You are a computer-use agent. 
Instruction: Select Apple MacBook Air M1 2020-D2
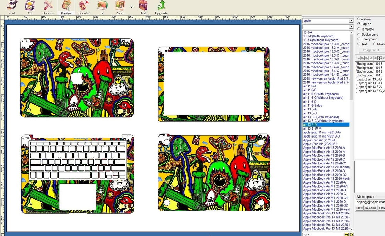pos(325,205)
